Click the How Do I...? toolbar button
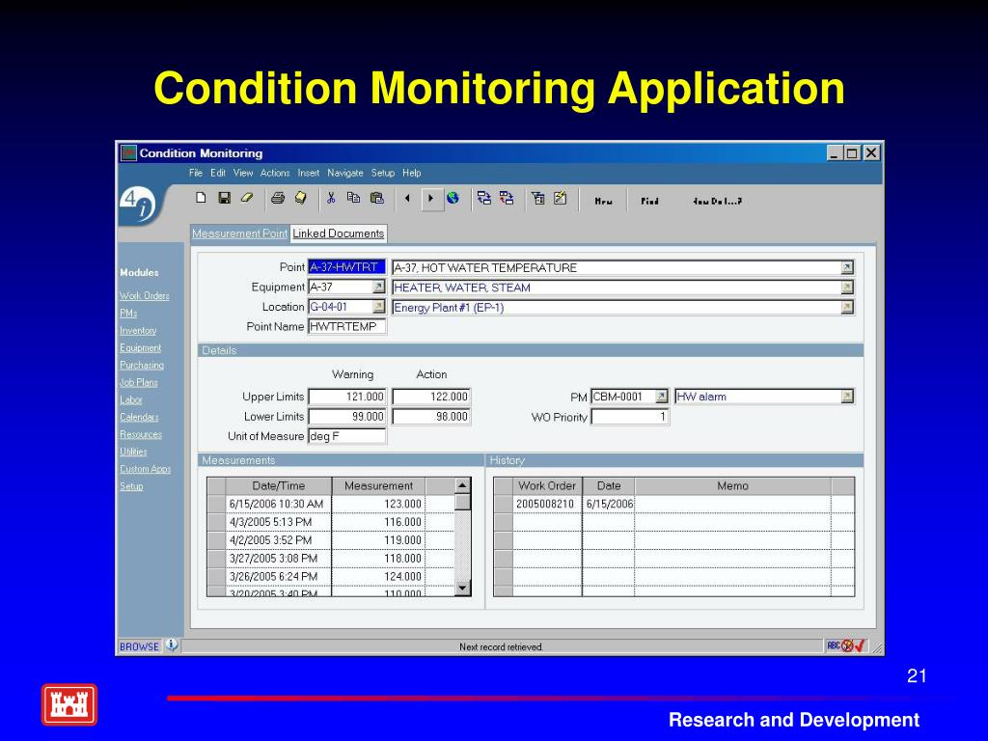Screen dimensions: 988x741 pos(717,201)
